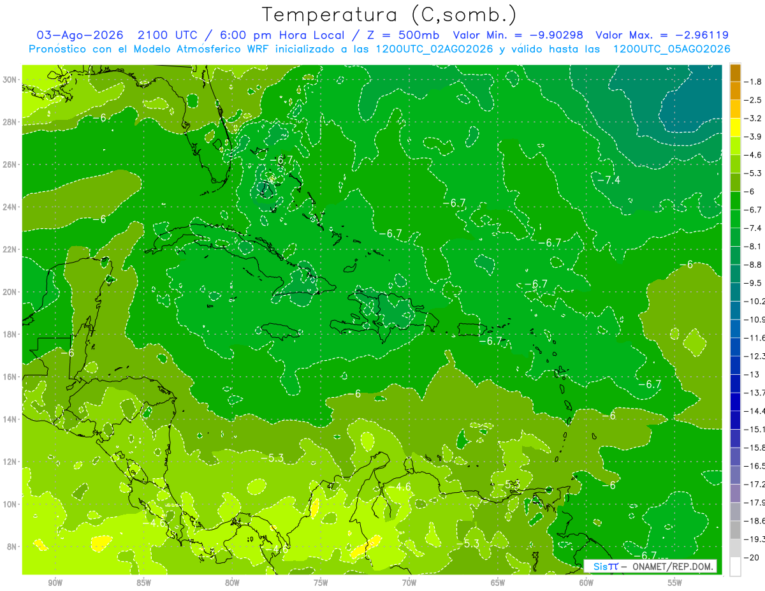Click the "-18.6" color scale label
765x591 pixels.
754,521
